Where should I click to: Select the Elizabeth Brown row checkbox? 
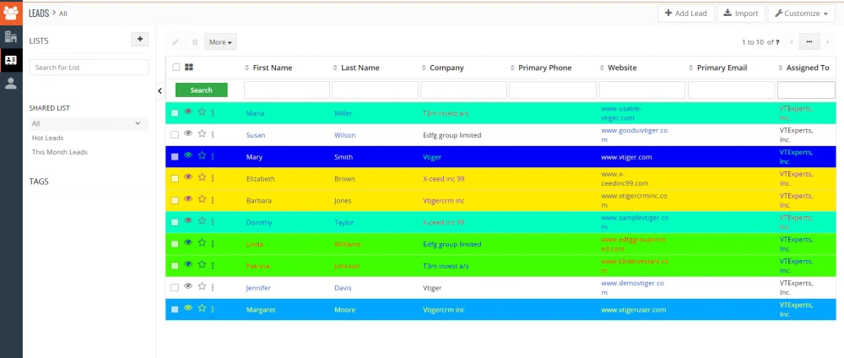coord(176,178)
